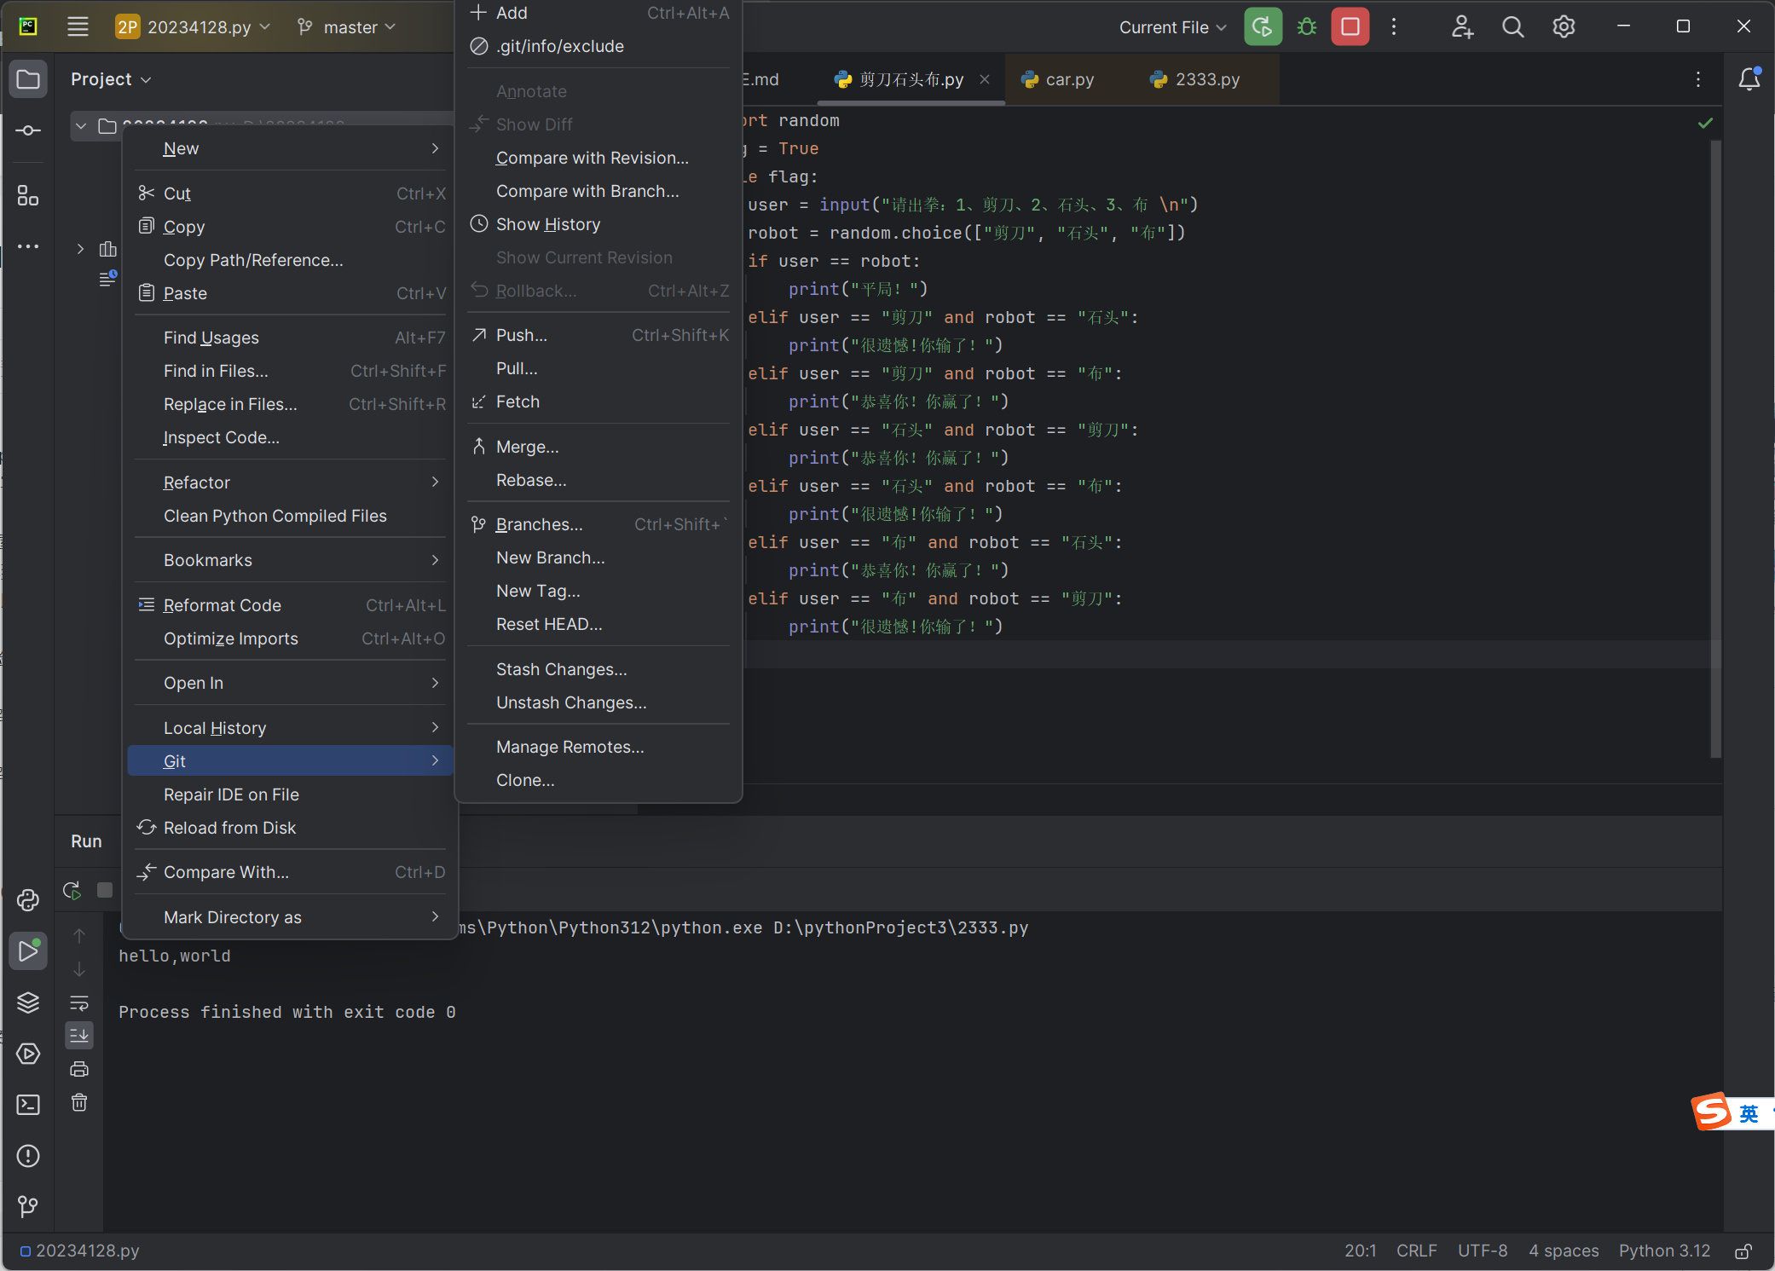Image resolution: width=1775 pixels, height=1271 pixels.
Task: Toggle Soft-Wrap in run console
Action: [79, 1002]
